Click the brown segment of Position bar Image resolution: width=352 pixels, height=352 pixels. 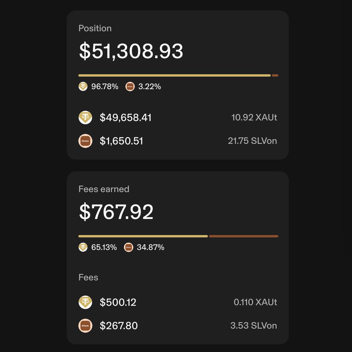point(275,75)
